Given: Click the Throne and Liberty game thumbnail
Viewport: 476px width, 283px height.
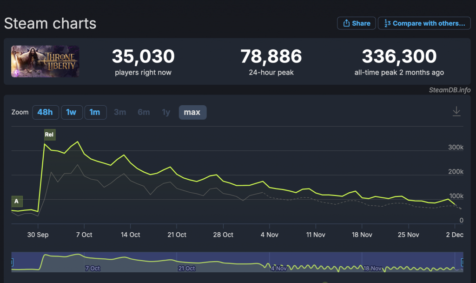Looking at the screenshot, I should [x=45, y=61].
